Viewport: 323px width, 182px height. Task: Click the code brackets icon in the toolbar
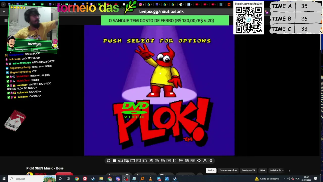pos(199,161)
